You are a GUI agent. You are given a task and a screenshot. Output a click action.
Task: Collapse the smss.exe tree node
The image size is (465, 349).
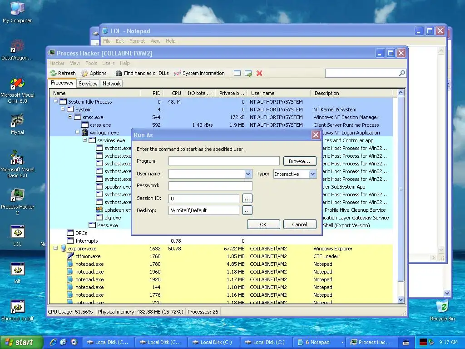click(x=70, y=117)
